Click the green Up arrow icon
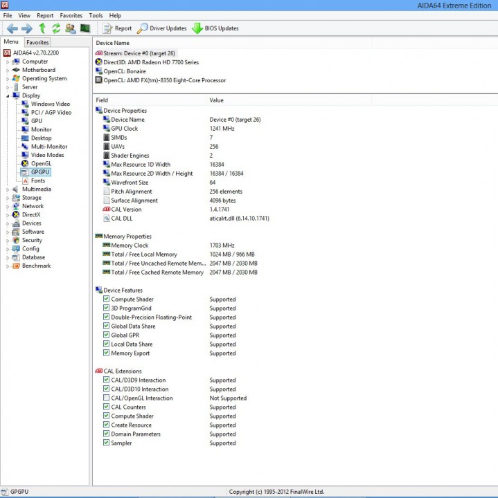 (x=42, y=28)
